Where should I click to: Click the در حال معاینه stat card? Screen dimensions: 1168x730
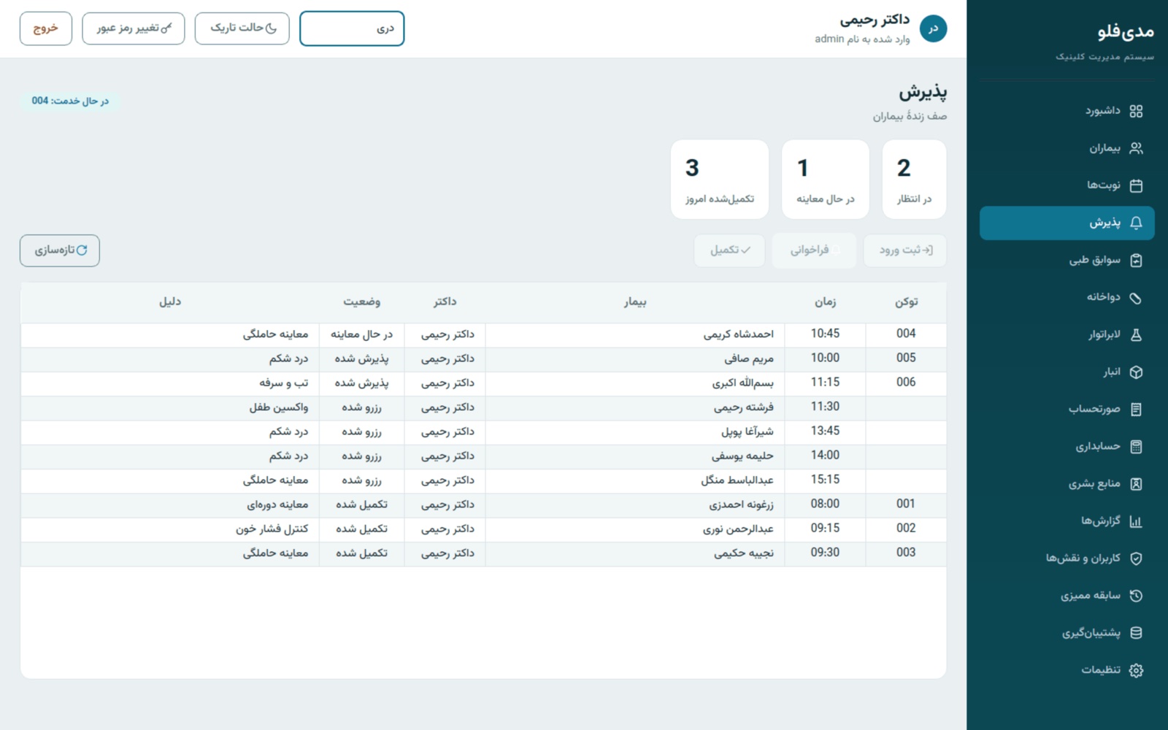[826, 180]
